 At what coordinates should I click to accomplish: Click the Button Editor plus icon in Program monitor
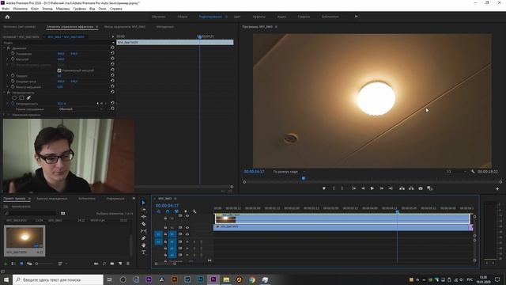[497, 188]
